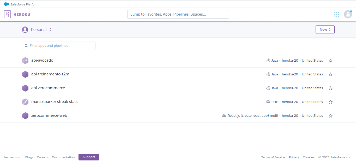This screenshot has width=356, height=162.
Task: Open the New dropdown button
Action: [325, 30]
